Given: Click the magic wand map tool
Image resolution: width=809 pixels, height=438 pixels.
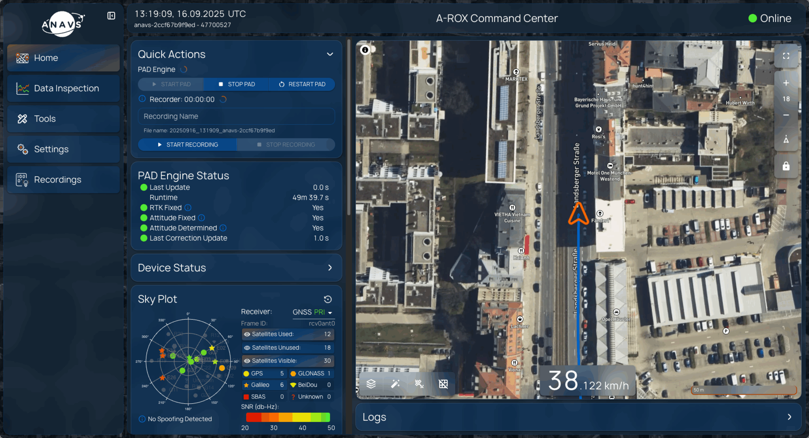Looking at the screenshot, I should (395, 384).
